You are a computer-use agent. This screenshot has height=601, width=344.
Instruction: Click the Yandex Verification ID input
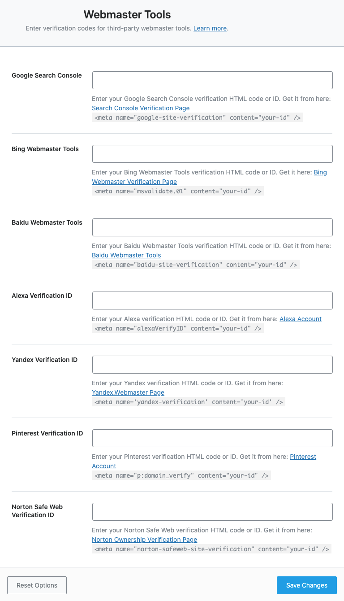pos(212,365)
